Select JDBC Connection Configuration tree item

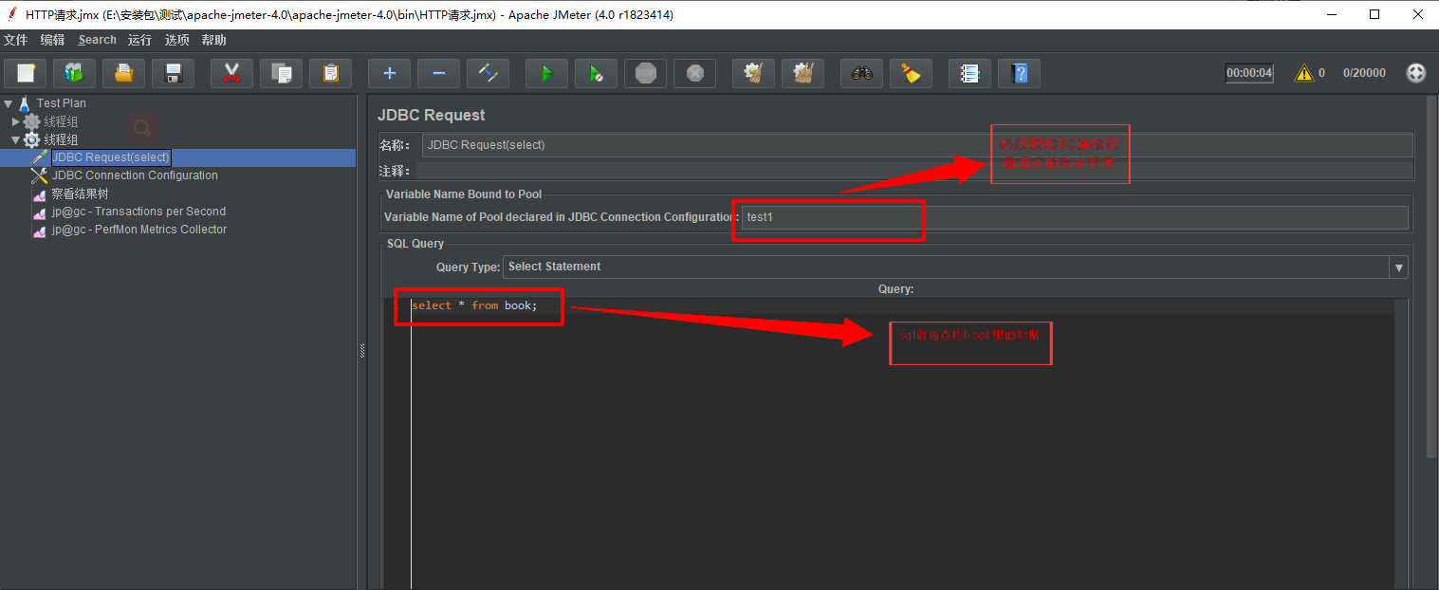[x=135, y=175]
